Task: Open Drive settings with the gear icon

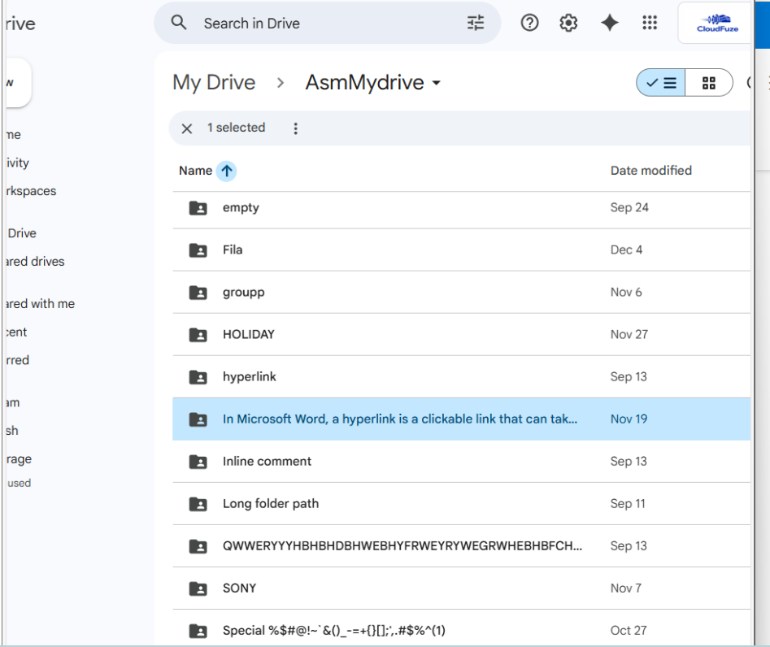Action: pos(568,23)
